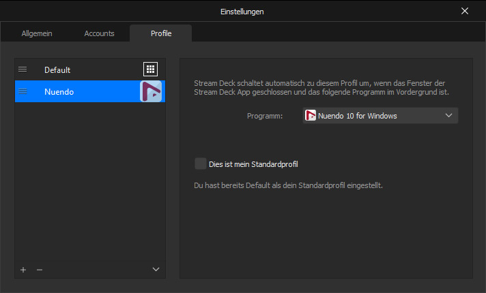
Task: Click empty area in profile list
Action: [89, 184]
